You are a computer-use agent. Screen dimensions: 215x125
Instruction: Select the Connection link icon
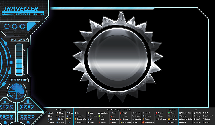click(88, 116)
